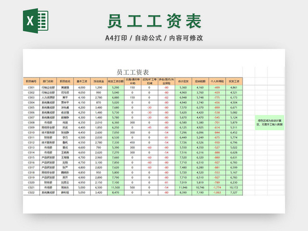Viewport: 308px width, 231px height.
Task: Click the 基本工资 column header
Action: (x=82, y=81)
